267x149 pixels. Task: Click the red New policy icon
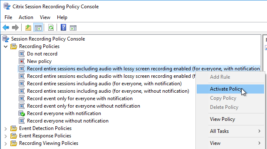22,61
